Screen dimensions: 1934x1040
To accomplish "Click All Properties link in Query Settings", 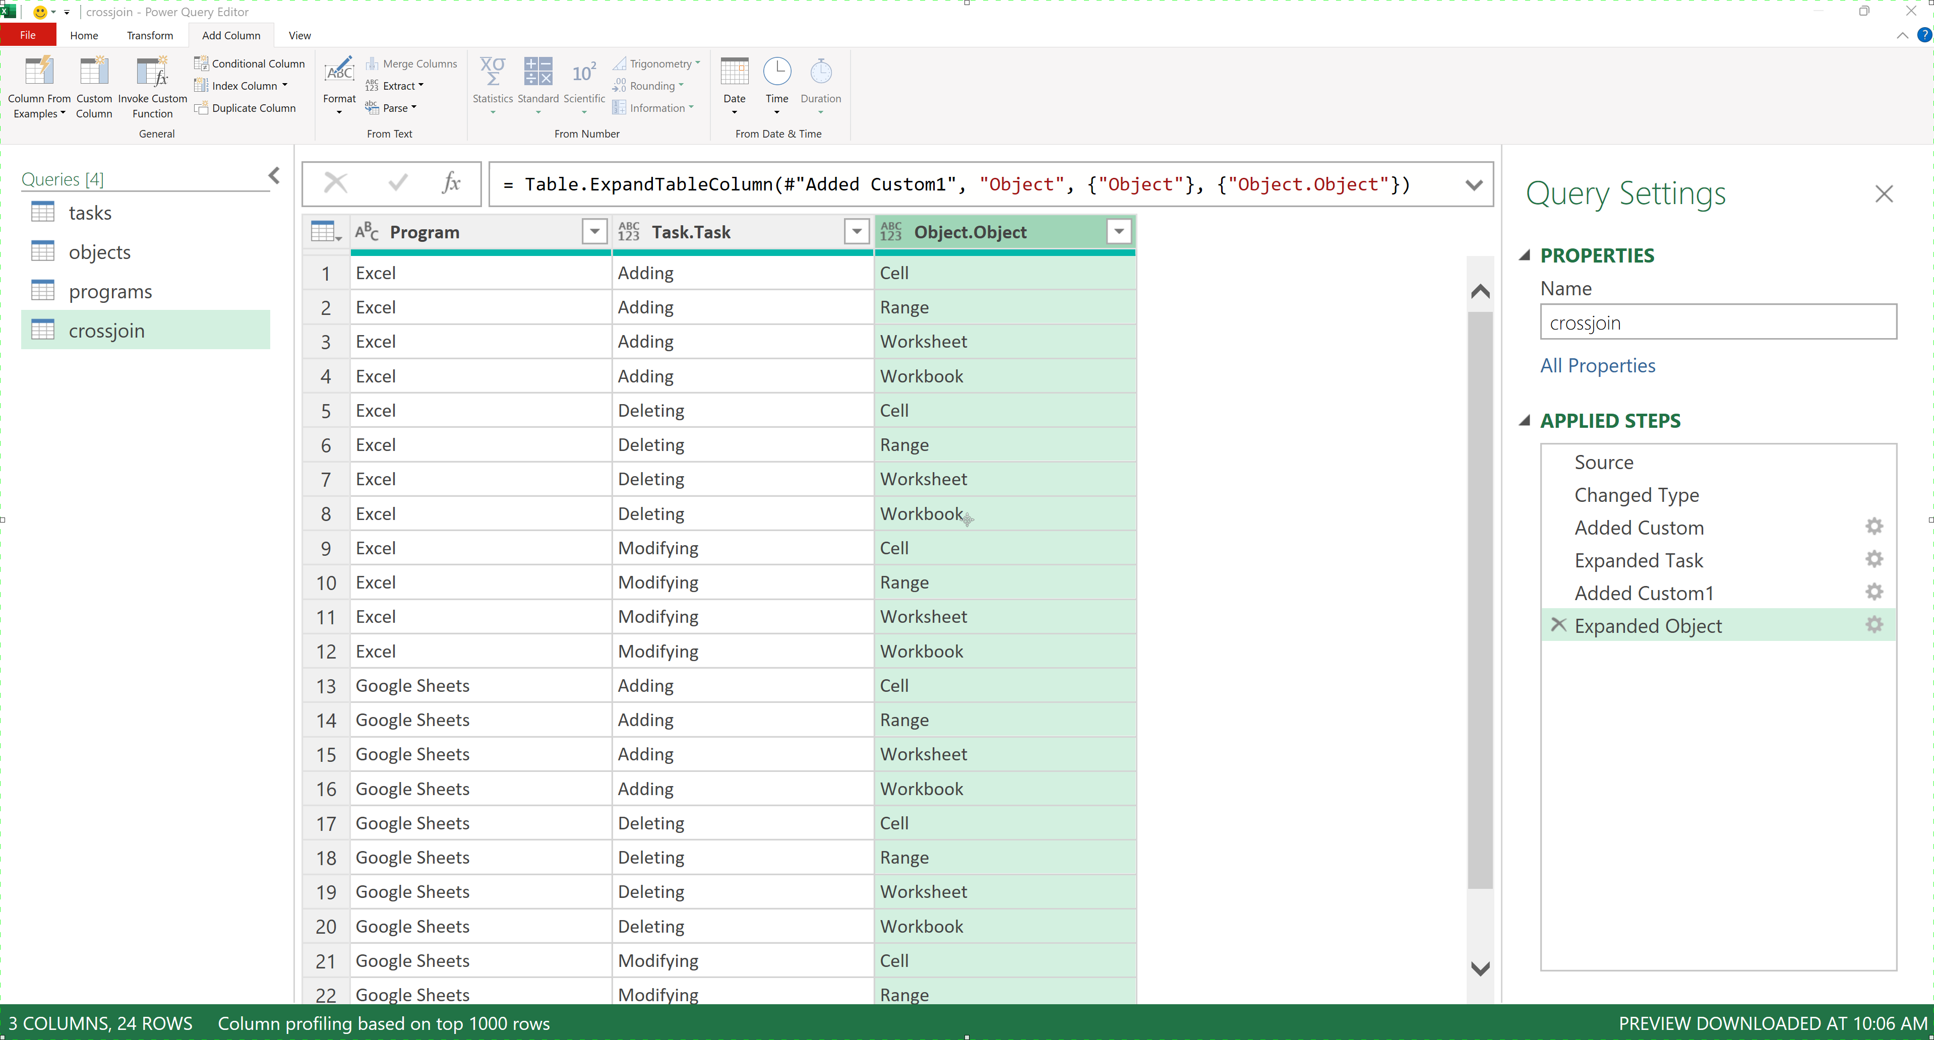I will pos(1597,365).
